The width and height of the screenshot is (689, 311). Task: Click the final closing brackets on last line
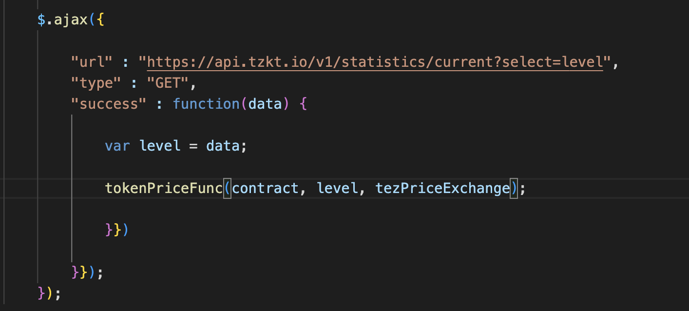click(x=49, y=293)
